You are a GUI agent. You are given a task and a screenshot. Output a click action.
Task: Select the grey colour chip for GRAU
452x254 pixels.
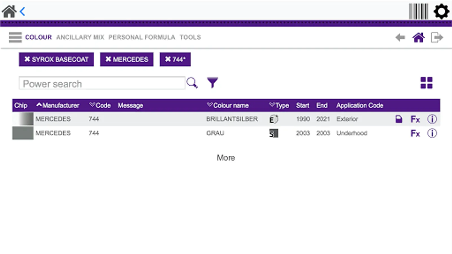click(23, 133)
